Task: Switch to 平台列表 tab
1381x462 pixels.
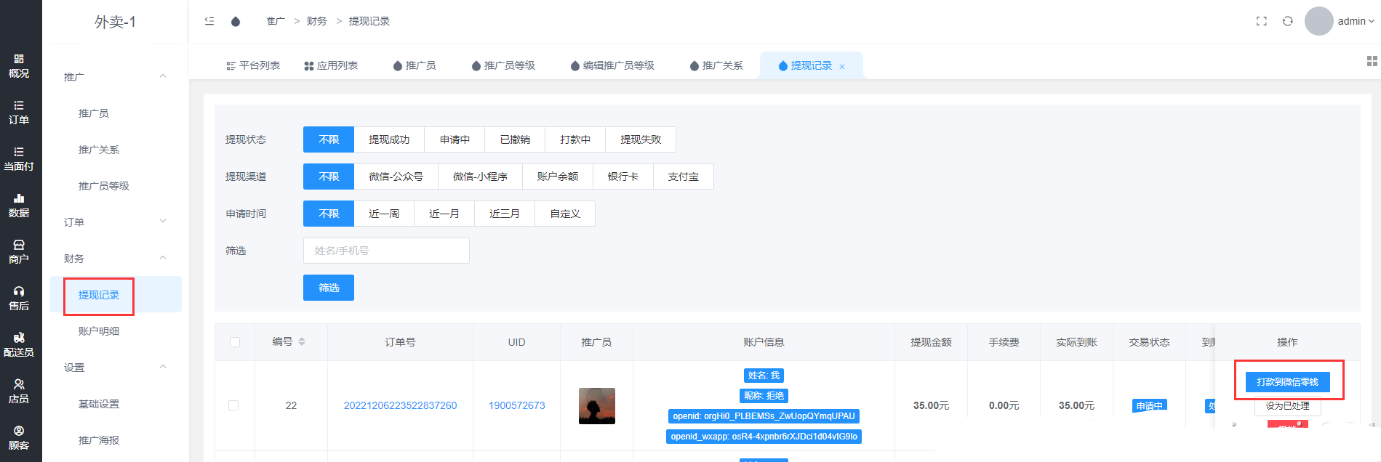Action: pyautogui.click(x=253, y=65)
